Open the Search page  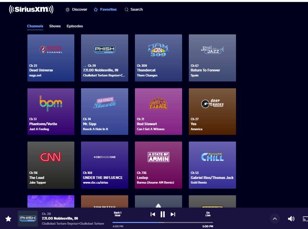[134, 9]
